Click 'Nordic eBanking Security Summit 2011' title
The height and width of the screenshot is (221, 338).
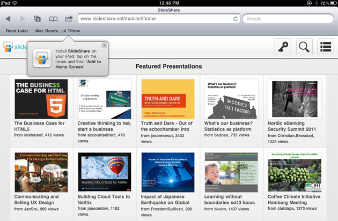coord(292,126)
